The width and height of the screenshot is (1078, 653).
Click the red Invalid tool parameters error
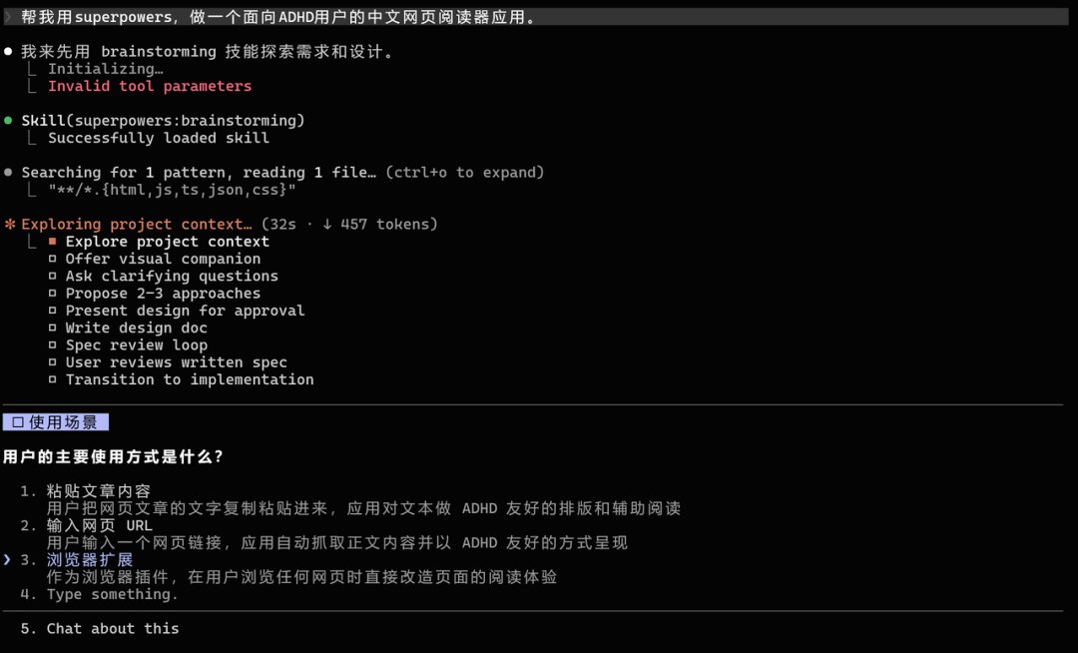[150, 86]
